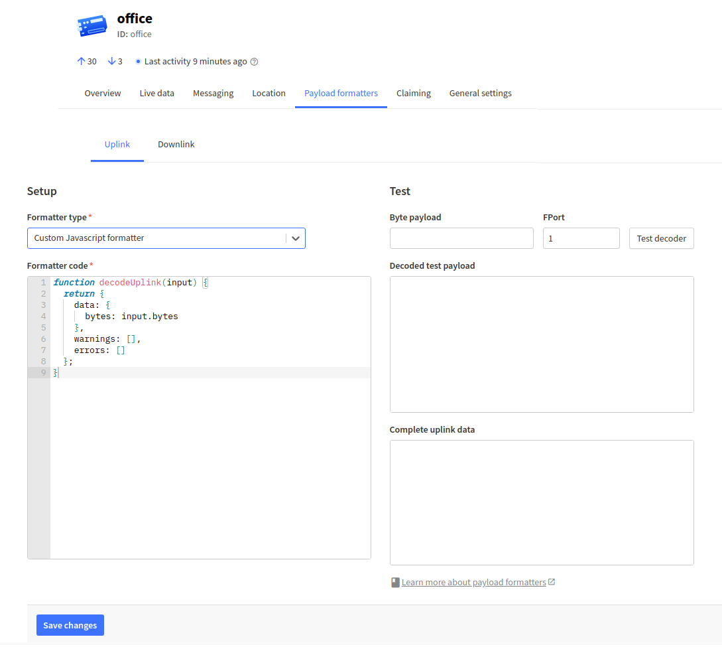
Task: Select the Claiming tab
Action: coord(414,94)
